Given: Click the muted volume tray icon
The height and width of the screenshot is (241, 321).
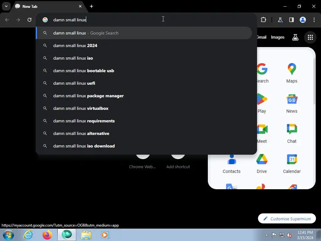Looking at the screenshot, I should click(289, 235).
